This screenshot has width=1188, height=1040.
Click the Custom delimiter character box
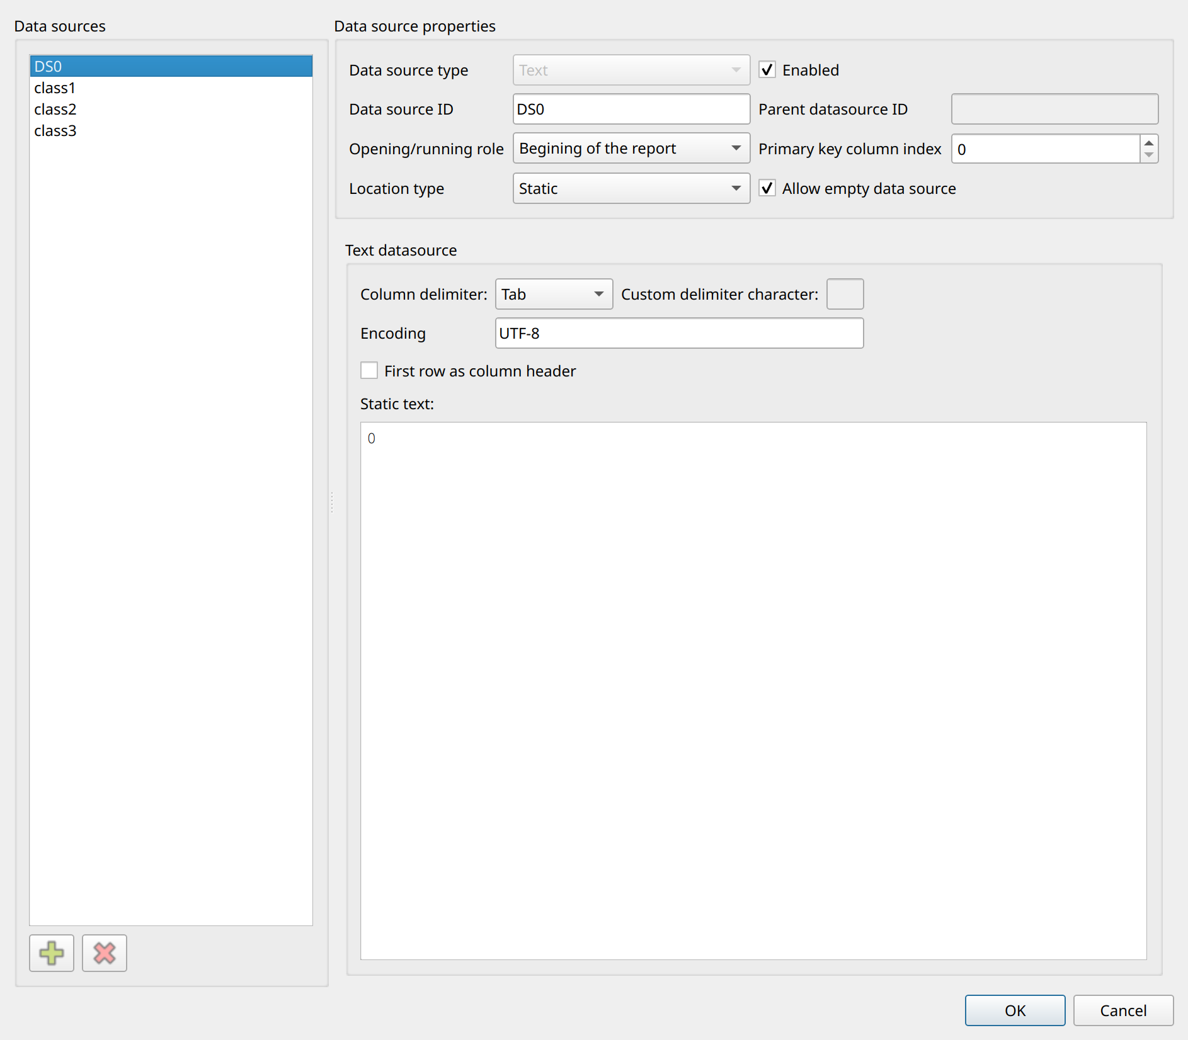click(x=845, y=294)
